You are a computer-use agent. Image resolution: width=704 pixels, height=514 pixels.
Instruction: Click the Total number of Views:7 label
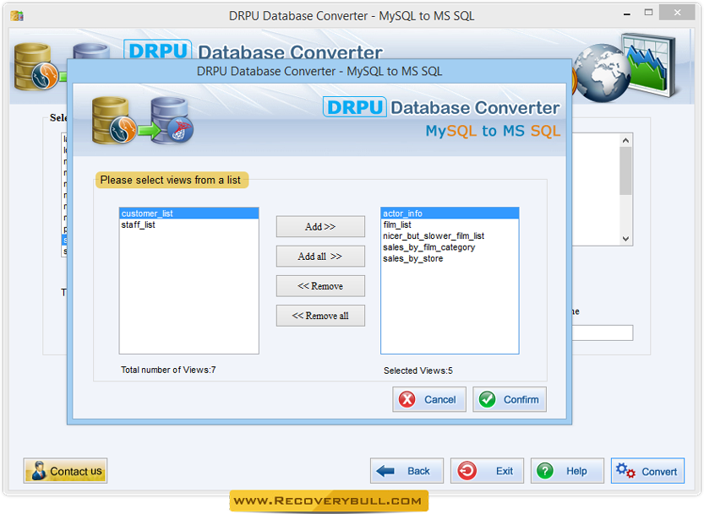(168, 370)
